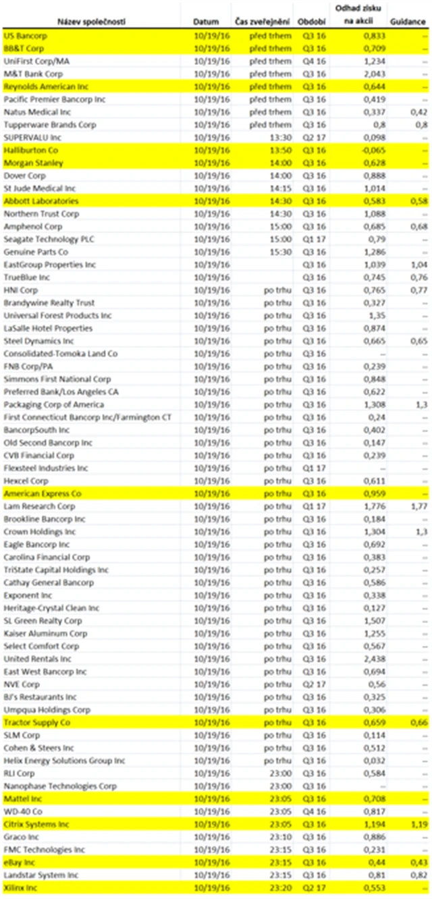Click the 2,438 estimate in United Rentals row
The width and height of the screenshot is (432, 899).
pos(375,659)
